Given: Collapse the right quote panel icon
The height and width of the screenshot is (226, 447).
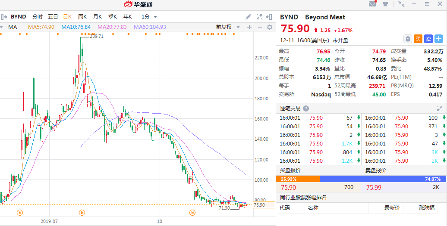Looking at the screenshot, I should click(269, 17).
